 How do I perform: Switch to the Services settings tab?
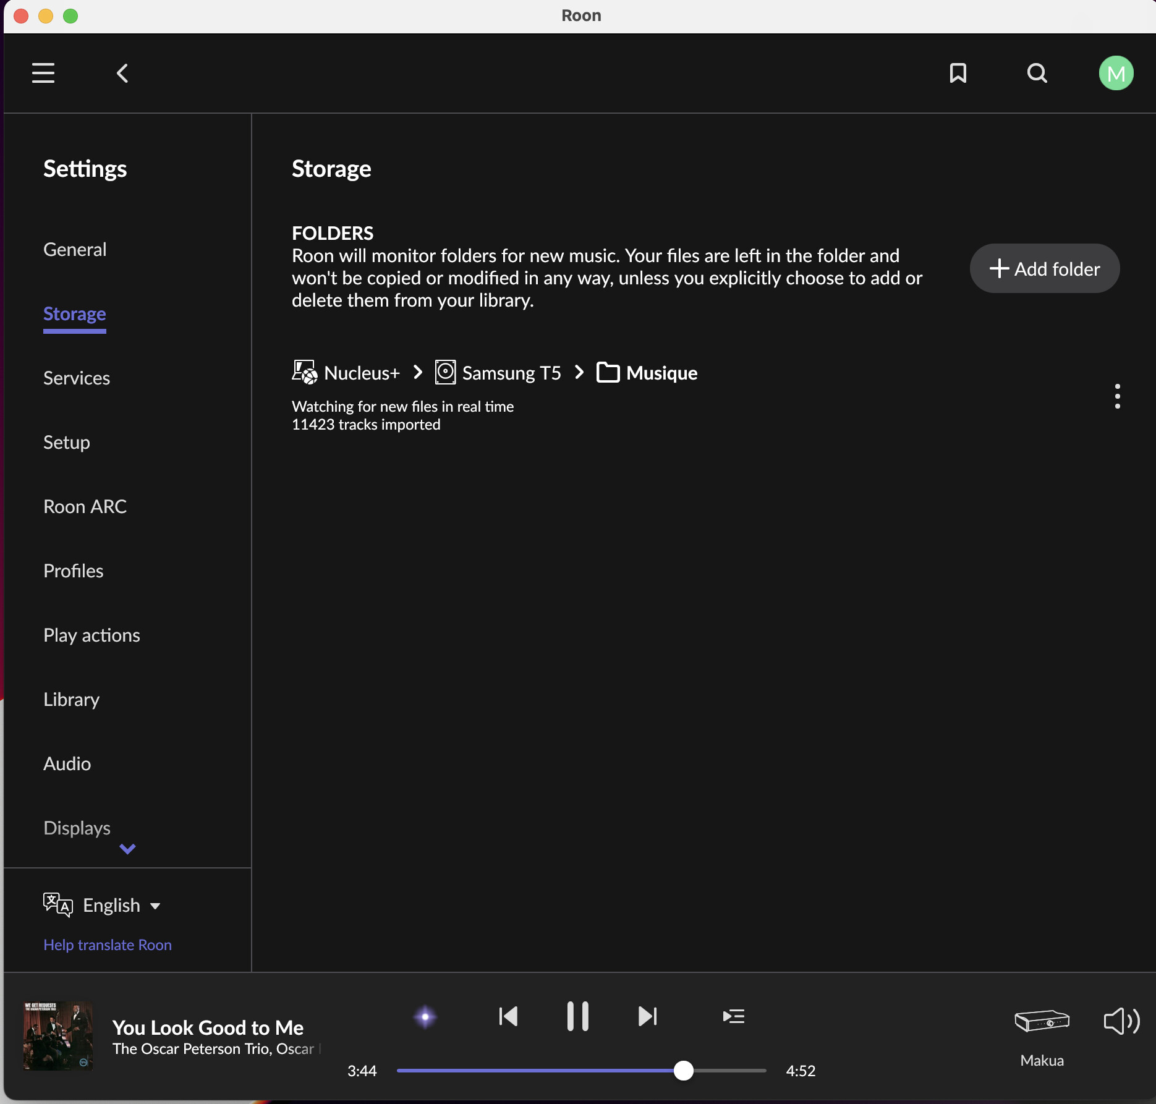(77, 378)
